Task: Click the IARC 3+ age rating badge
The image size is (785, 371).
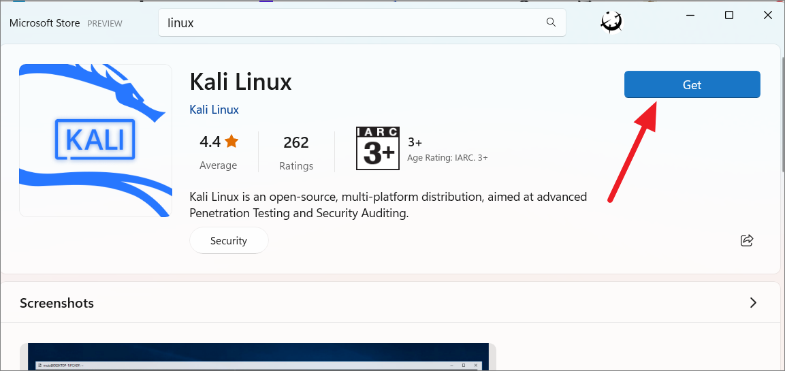Action: [377, 148]
